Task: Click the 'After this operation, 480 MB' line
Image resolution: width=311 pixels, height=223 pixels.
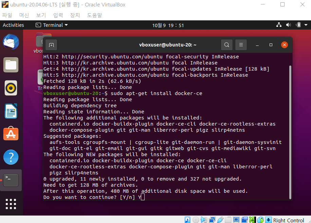Action: pos(146,191)
